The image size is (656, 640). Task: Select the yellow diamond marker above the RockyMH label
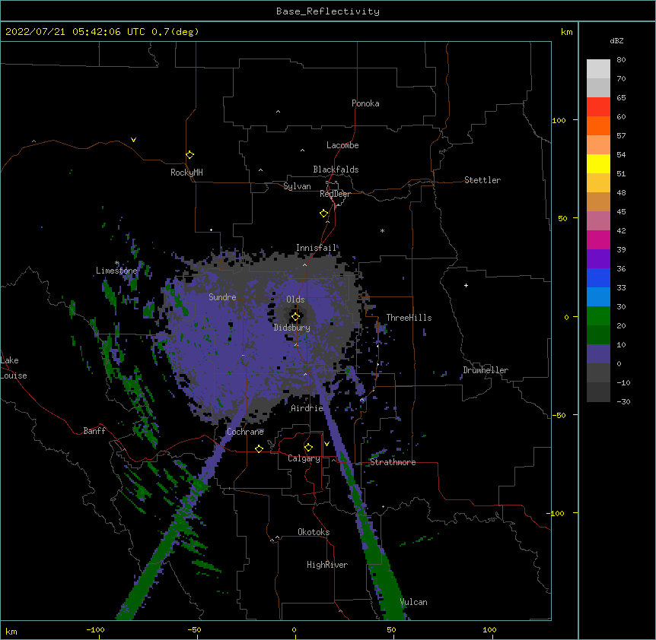pos(190,155)
